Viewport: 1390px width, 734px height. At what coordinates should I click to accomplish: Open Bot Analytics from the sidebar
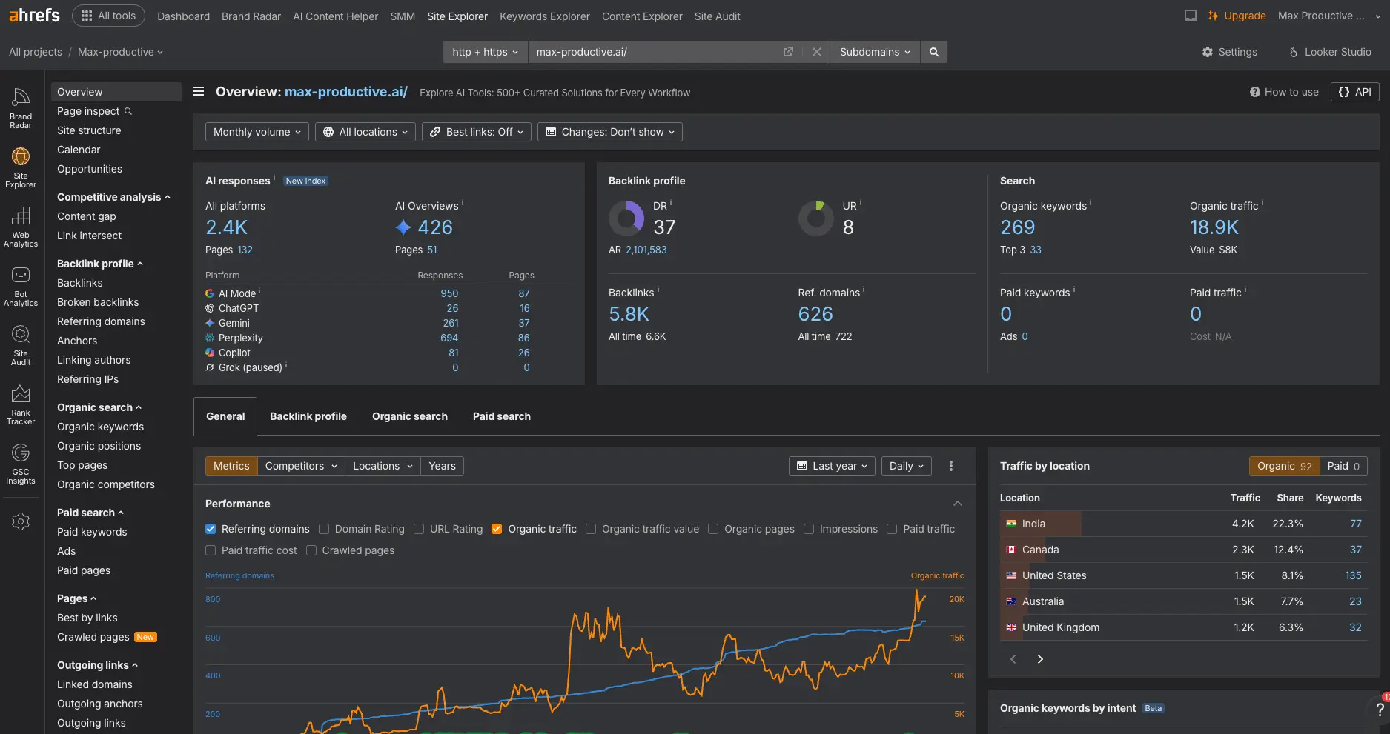(x=21, y=286)
